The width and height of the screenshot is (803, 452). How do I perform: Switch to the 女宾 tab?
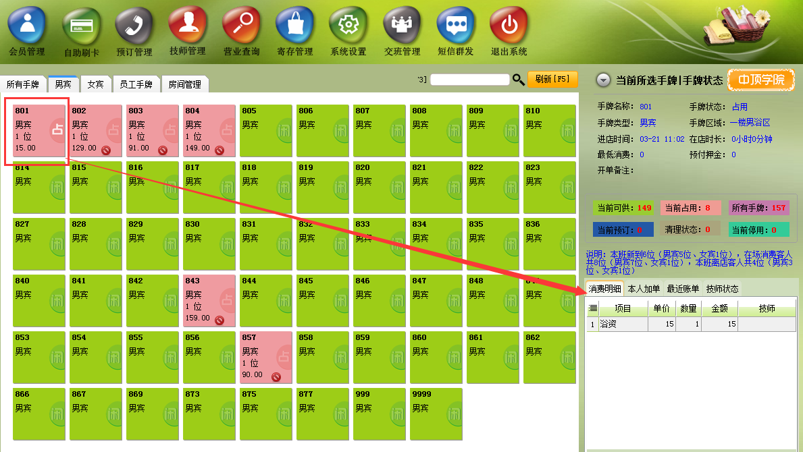click(x=95, y=84)
